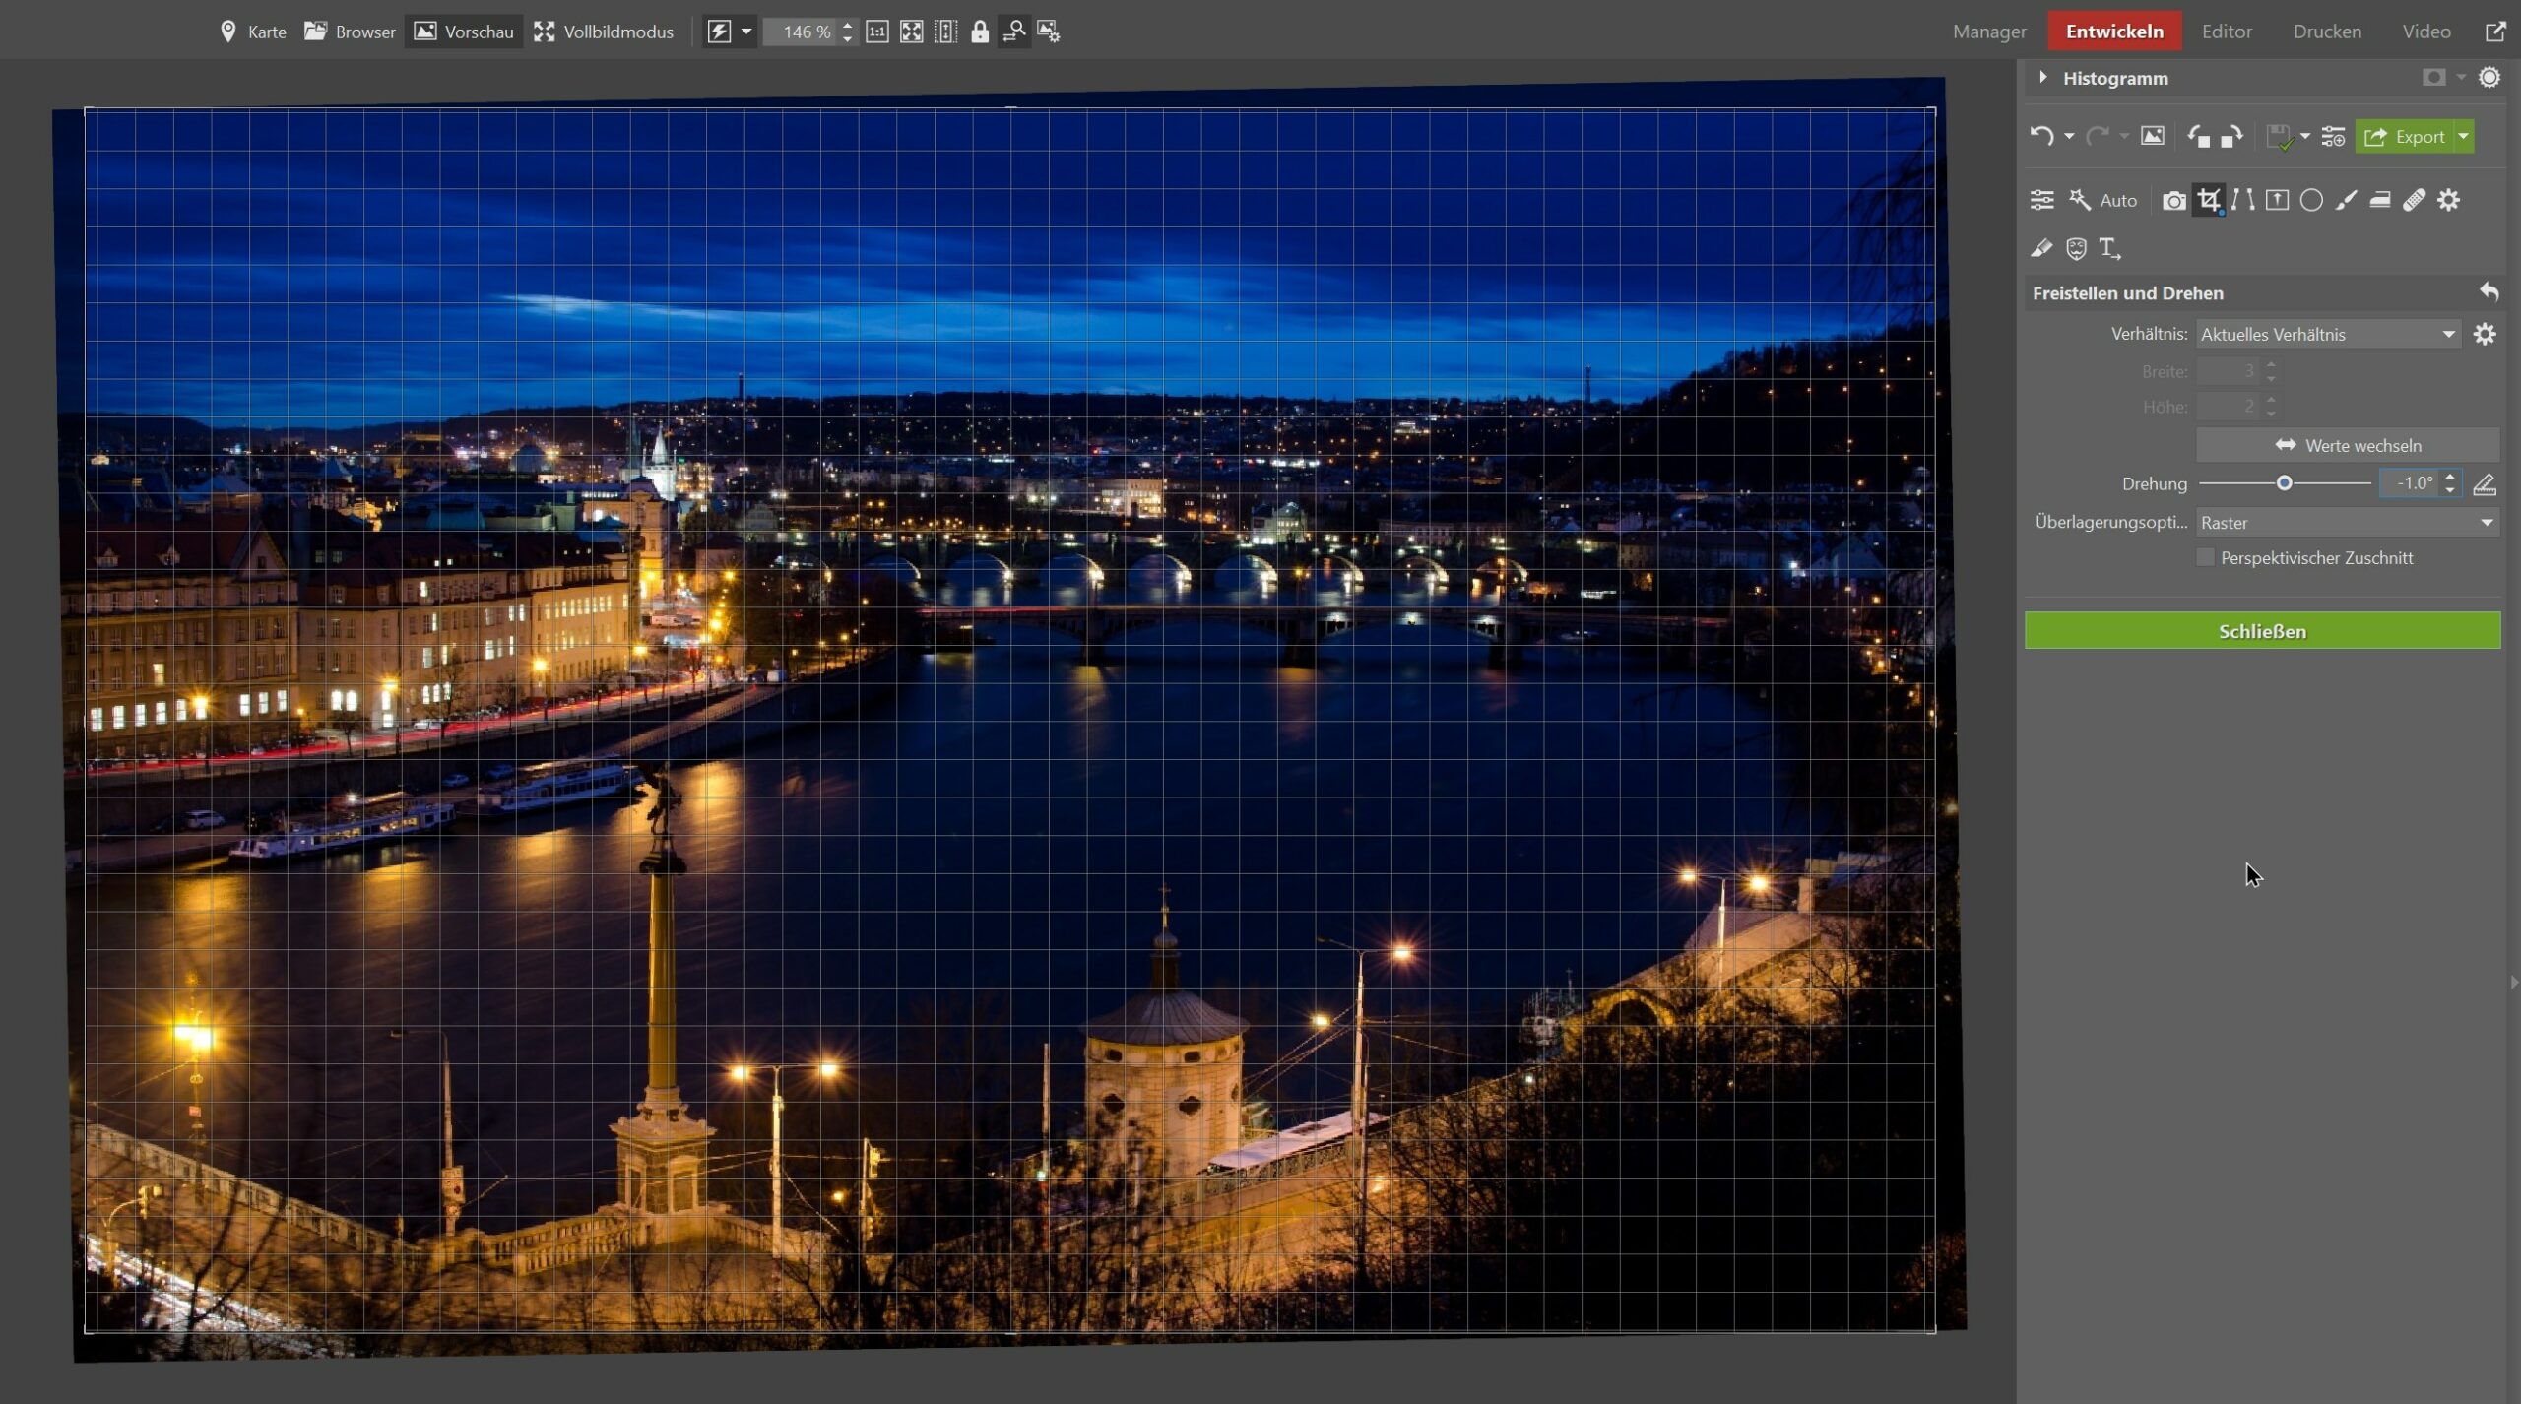Rotate the photo left
Image resolution: width=2521 pixels, height=1404 pixels.
coord(2198,136)
